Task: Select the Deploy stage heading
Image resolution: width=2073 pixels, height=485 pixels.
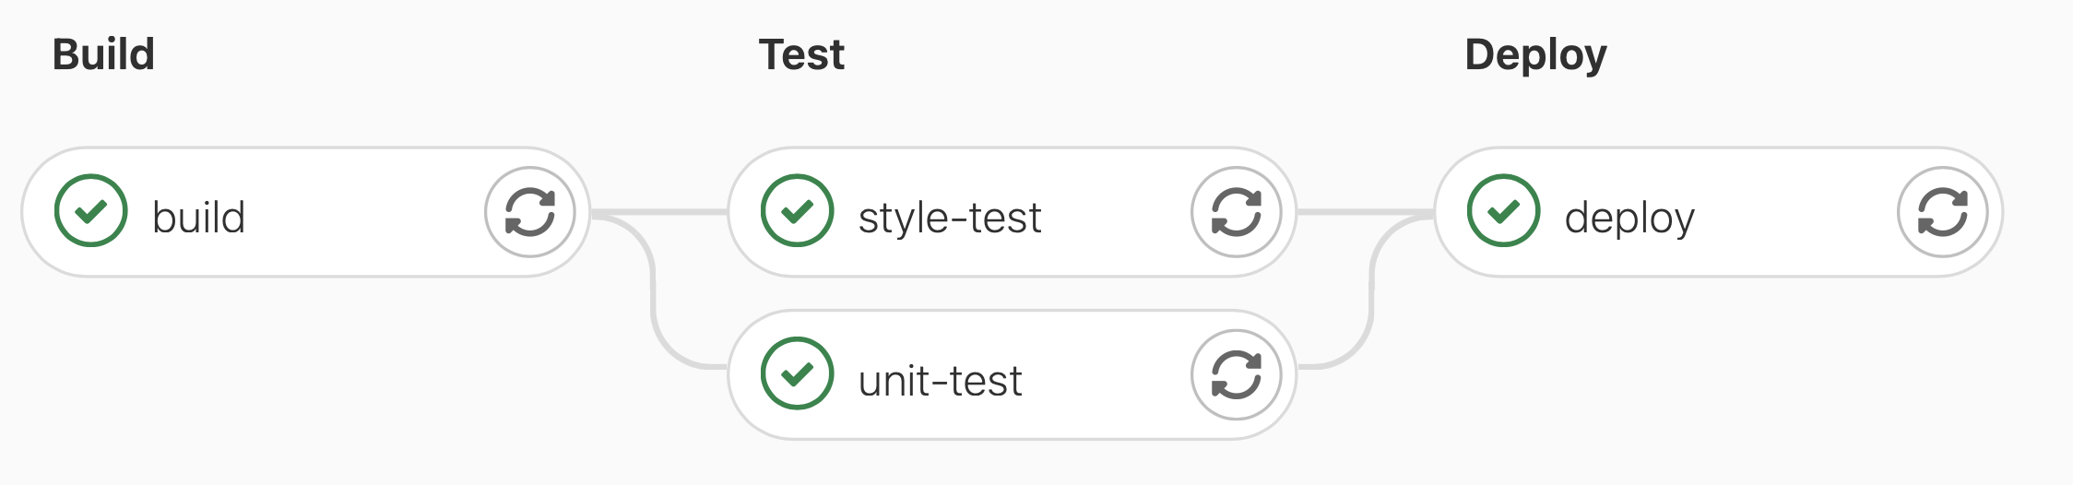Action: (x=1535, y=54)
